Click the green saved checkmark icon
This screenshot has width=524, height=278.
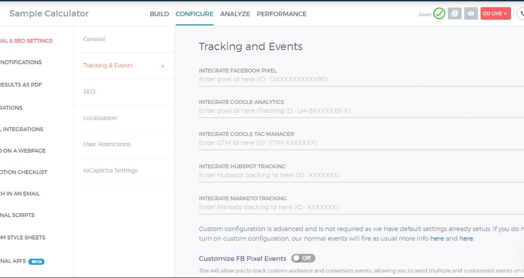[439, 14]
